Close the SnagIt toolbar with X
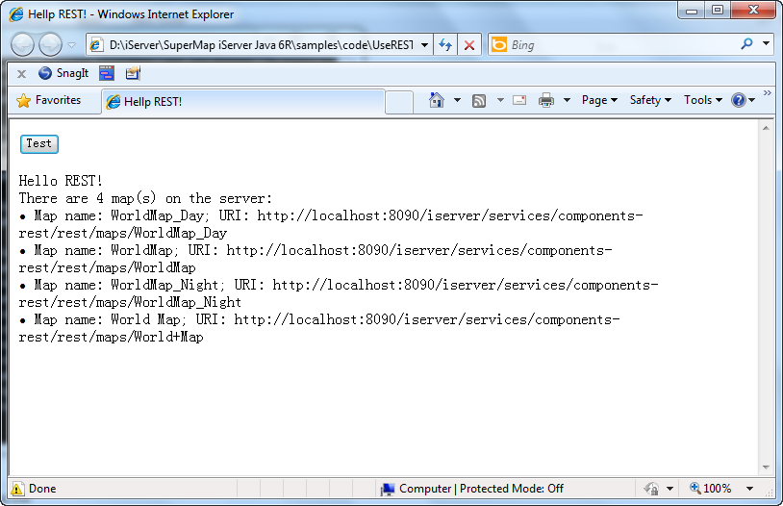This screenshot has width=783, height=506. 21,73
